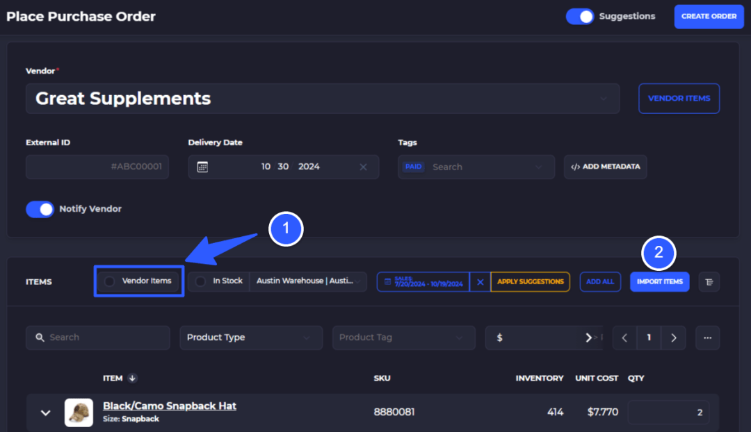The height and width of the screenshot is (432, 751).
Task: Open the Product Type dropdown
Action: 251,338
